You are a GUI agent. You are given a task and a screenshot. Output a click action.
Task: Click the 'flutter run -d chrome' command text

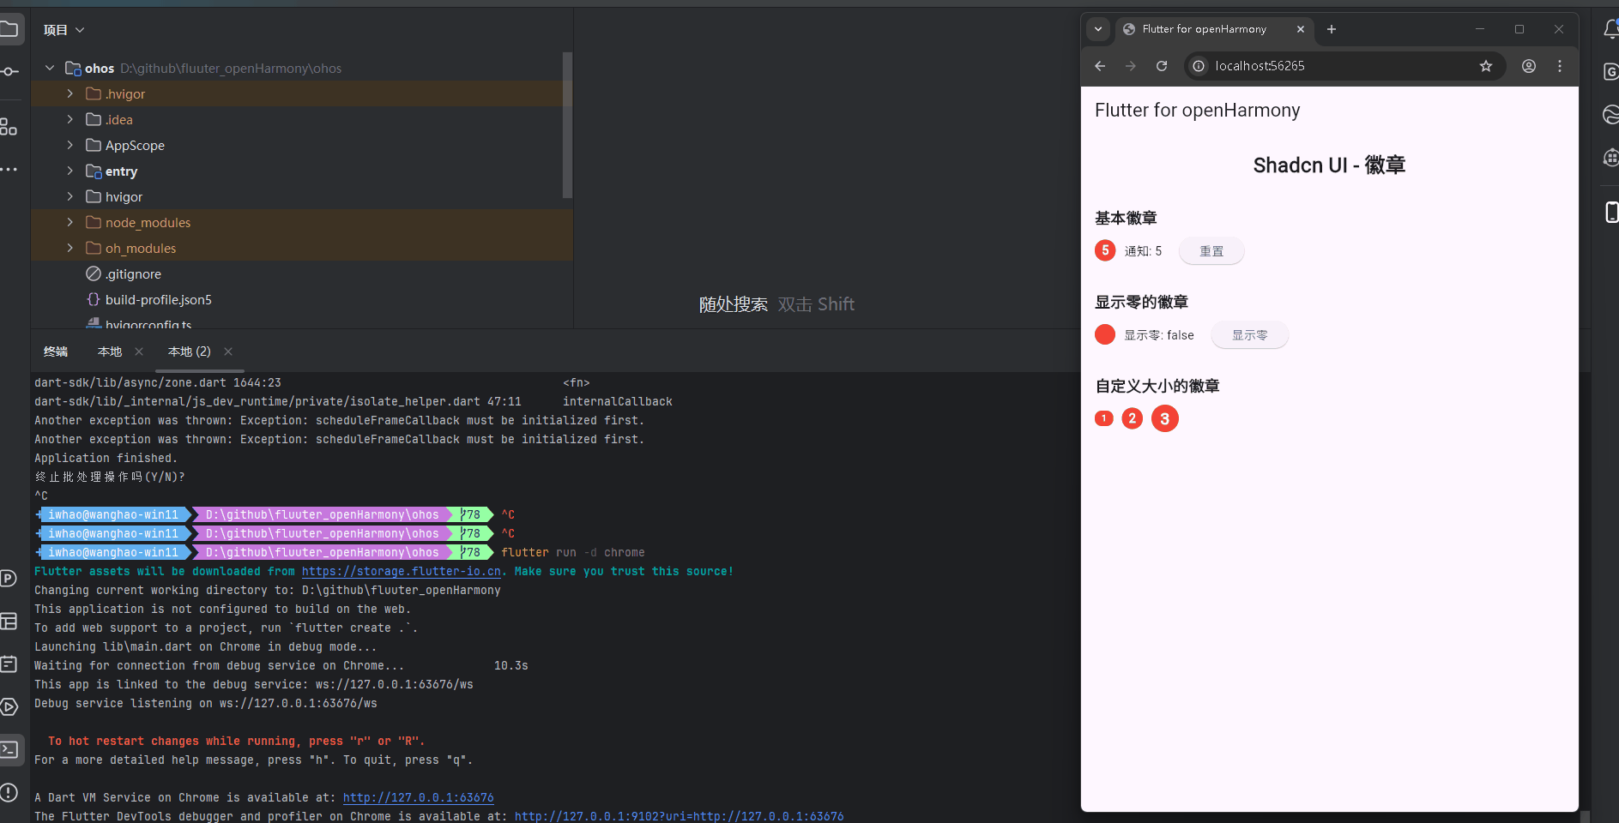tap(573, 553)
